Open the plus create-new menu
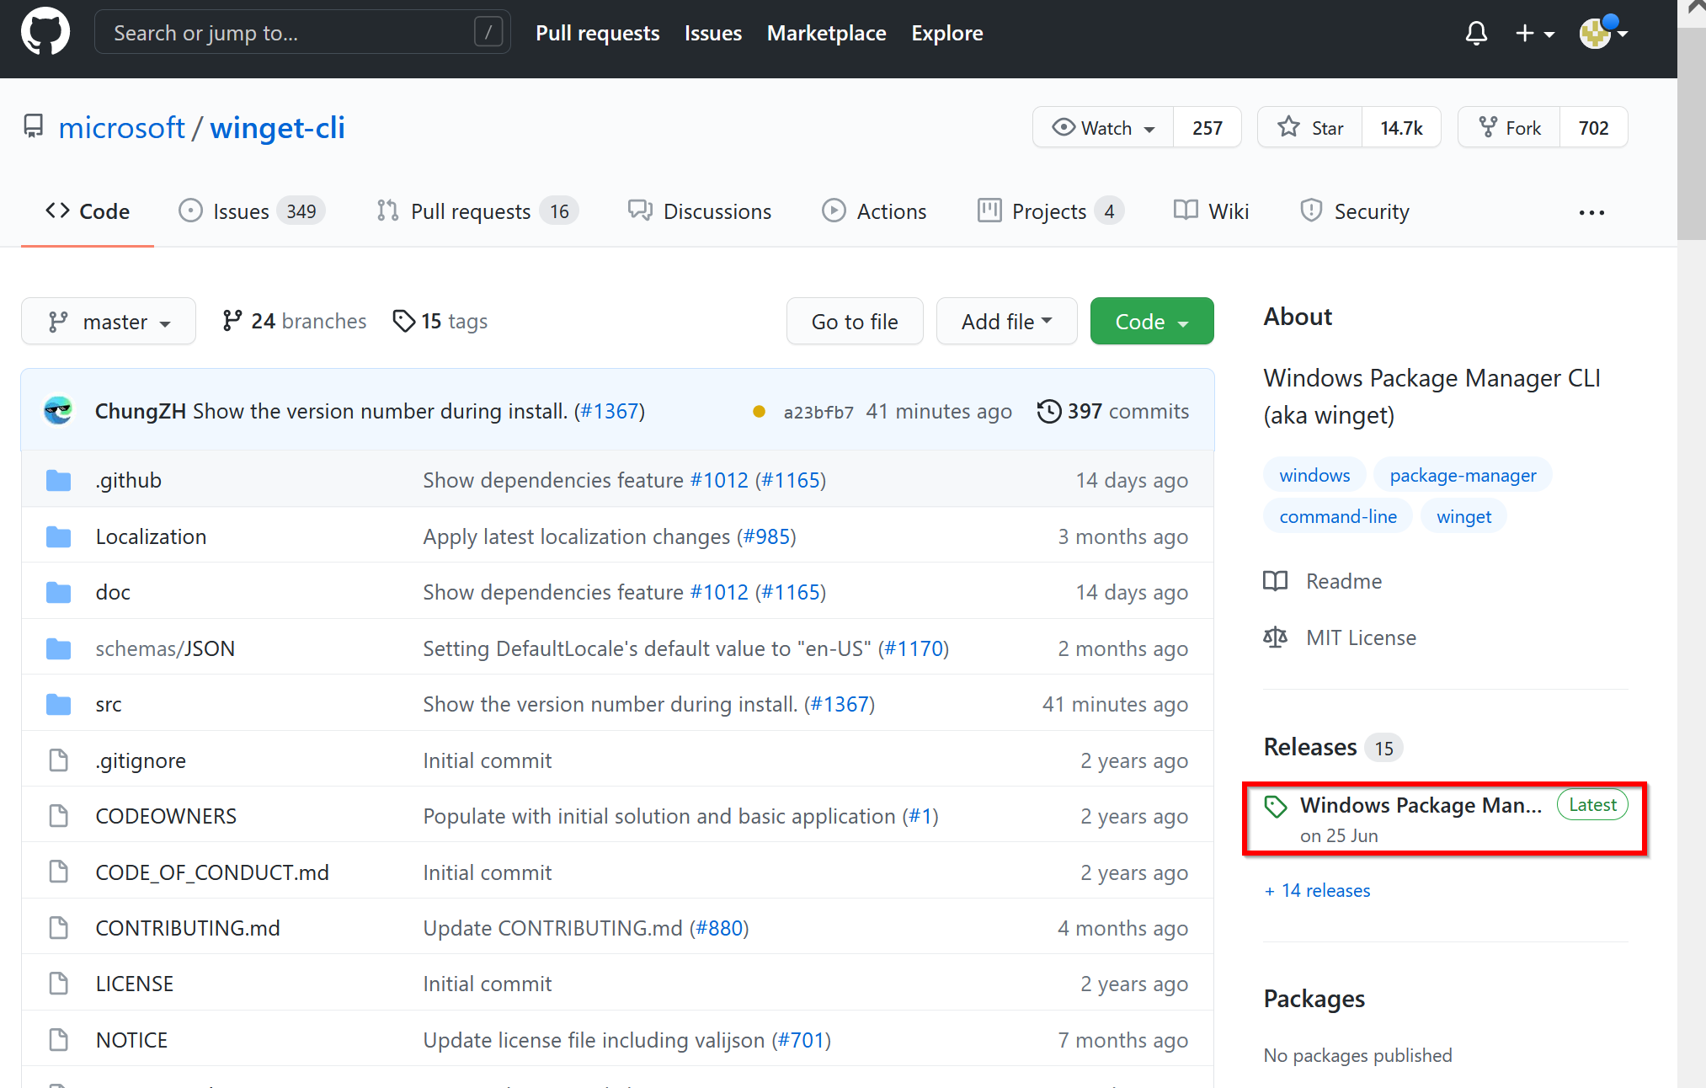This screenshot has height=1088, width=1706. pos(1534,33)
